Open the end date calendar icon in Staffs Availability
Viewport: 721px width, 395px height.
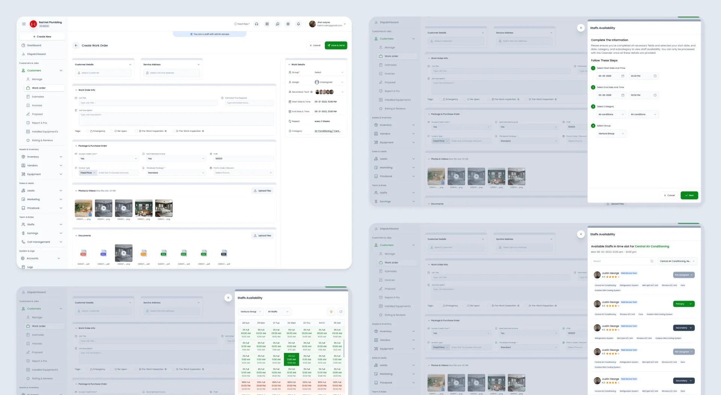tap(623, 95)
